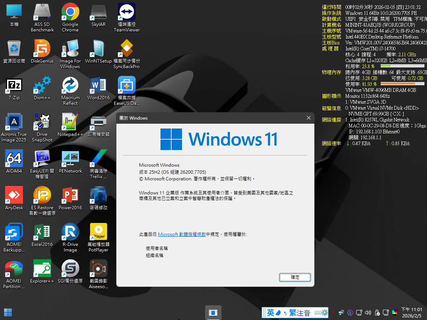Open the Microsoft 軟體授權條款 link
Image resolution: width=427 pixels, height=320 pixels.
coord(182,234)
